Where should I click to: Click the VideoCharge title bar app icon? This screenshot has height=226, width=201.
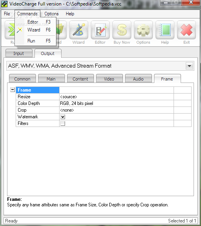click(4, 4)
